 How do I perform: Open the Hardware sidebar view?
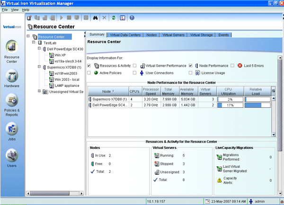pyautogui.click(x=12, y=76)
